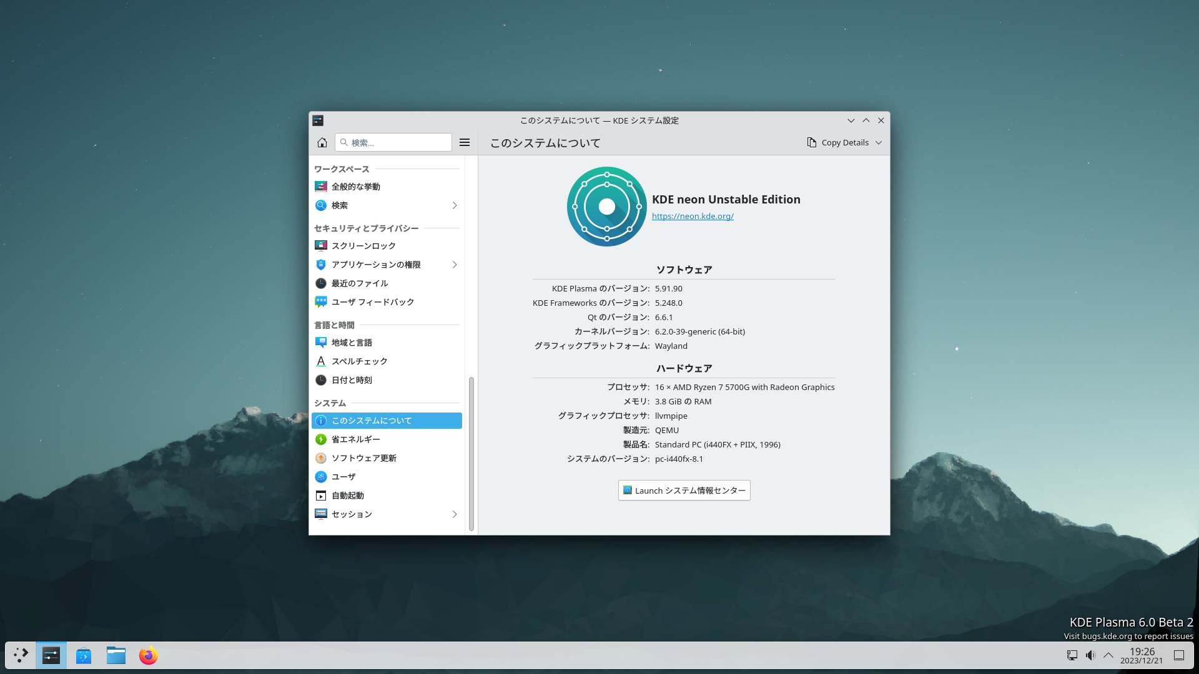This screenshot has width=1199, height=674.
Task: Click the sidebar vertical scrollbar
Action: click(471, 454)
